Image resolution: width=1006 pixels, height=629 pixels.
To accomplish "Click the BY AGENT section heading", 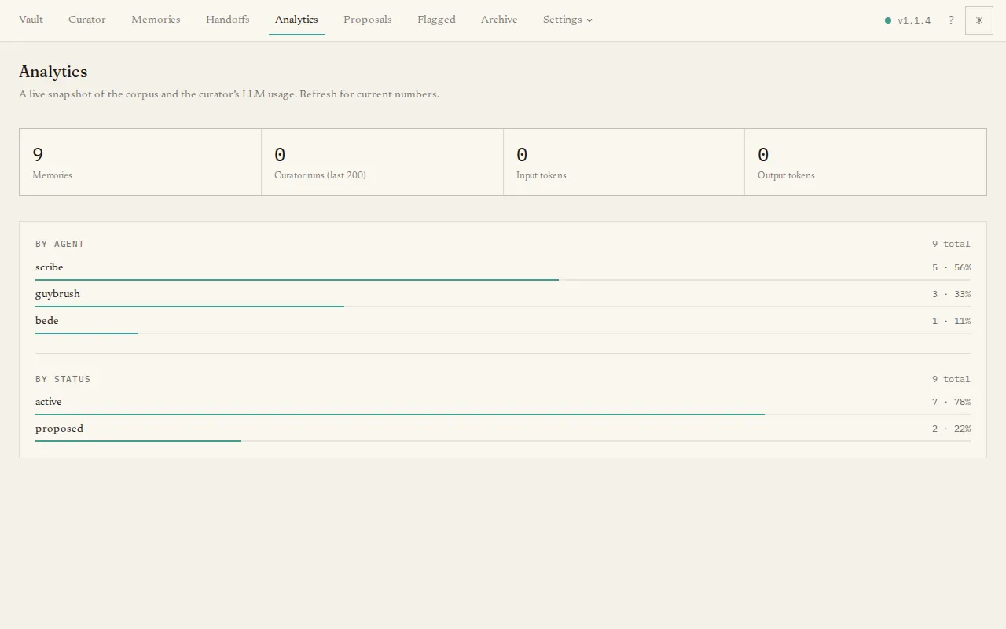I will [x=60, y=244].
